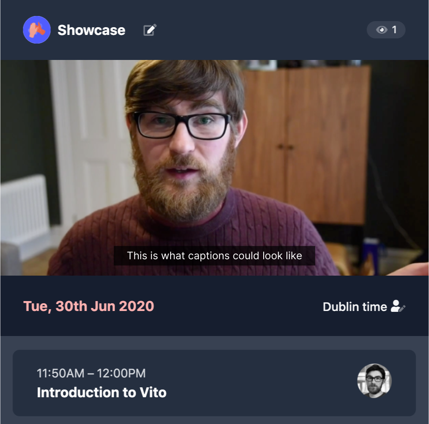Open the edit pencil icon beside Showcase

[150, 30]
